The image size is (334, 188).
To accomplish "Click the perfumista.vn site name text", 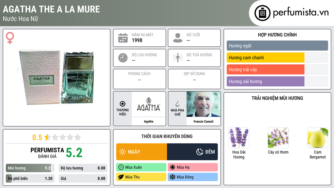I will [301, 12].
